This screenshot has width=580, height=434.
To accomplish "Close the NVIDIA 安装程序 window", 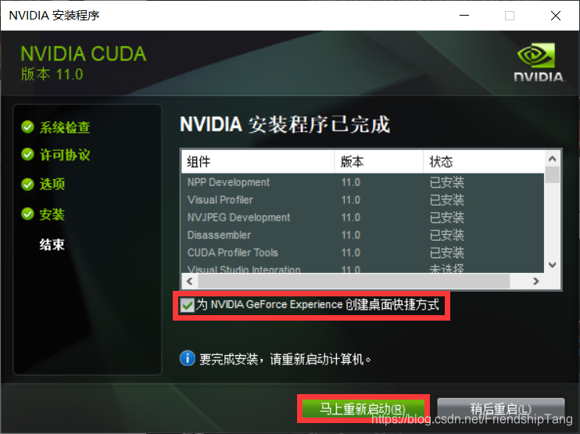I will (x=556, y=16).
